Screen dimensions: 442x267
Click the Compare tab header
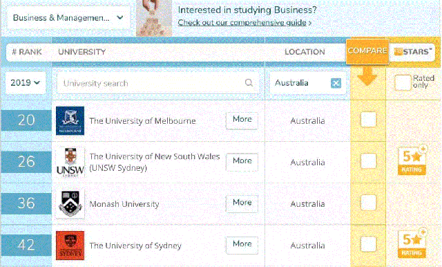[x=367, y=51]
